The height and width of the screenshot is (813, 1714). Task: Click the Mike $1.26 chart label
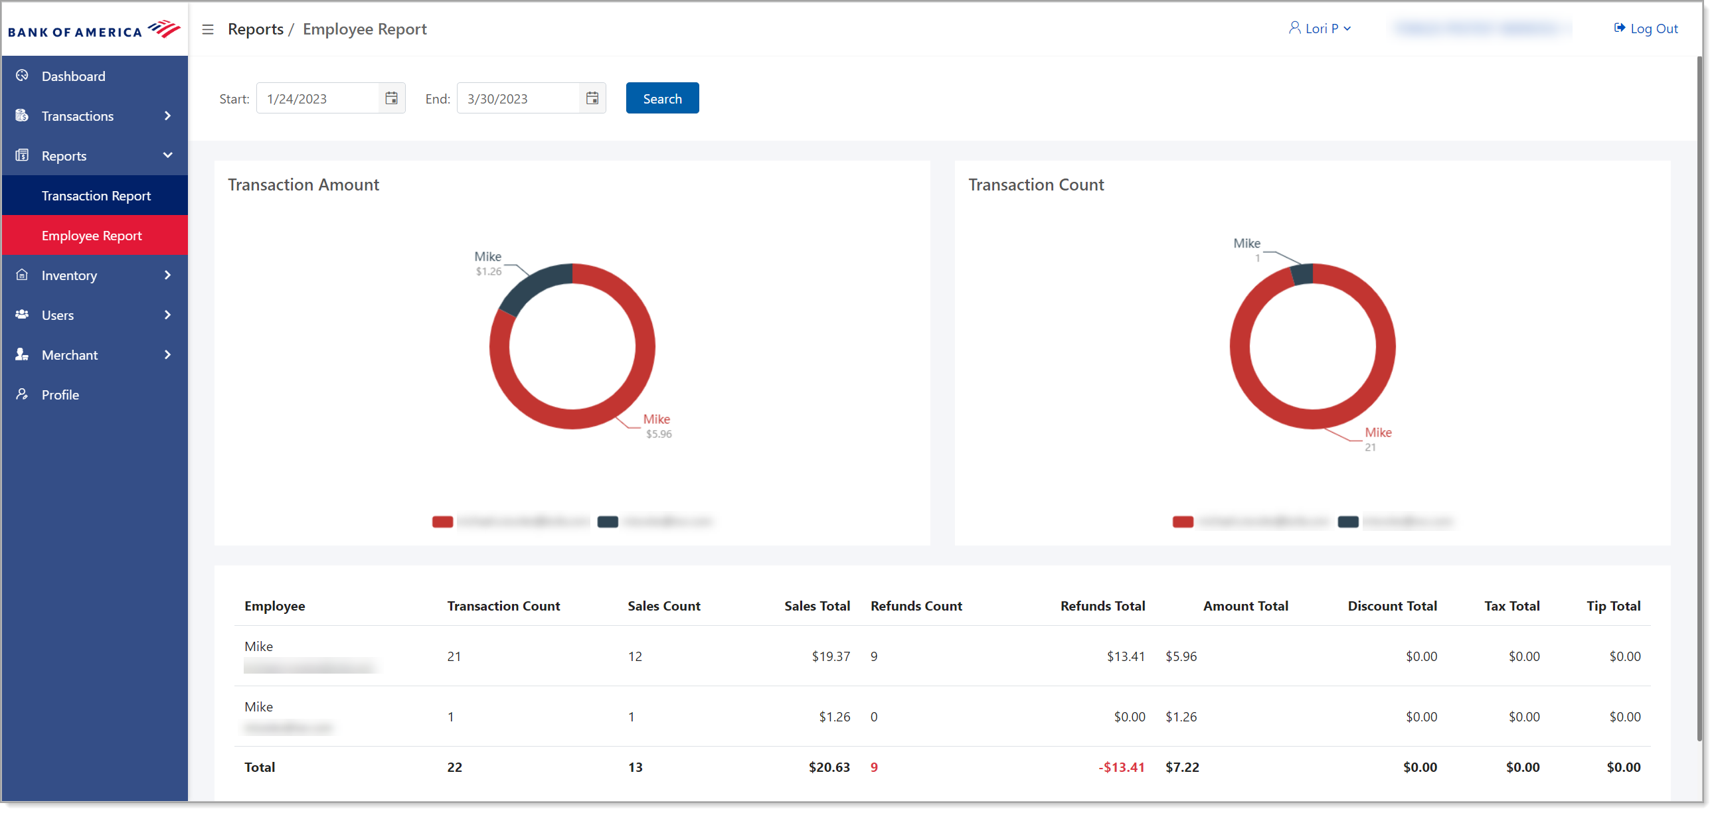pos(487,263)
